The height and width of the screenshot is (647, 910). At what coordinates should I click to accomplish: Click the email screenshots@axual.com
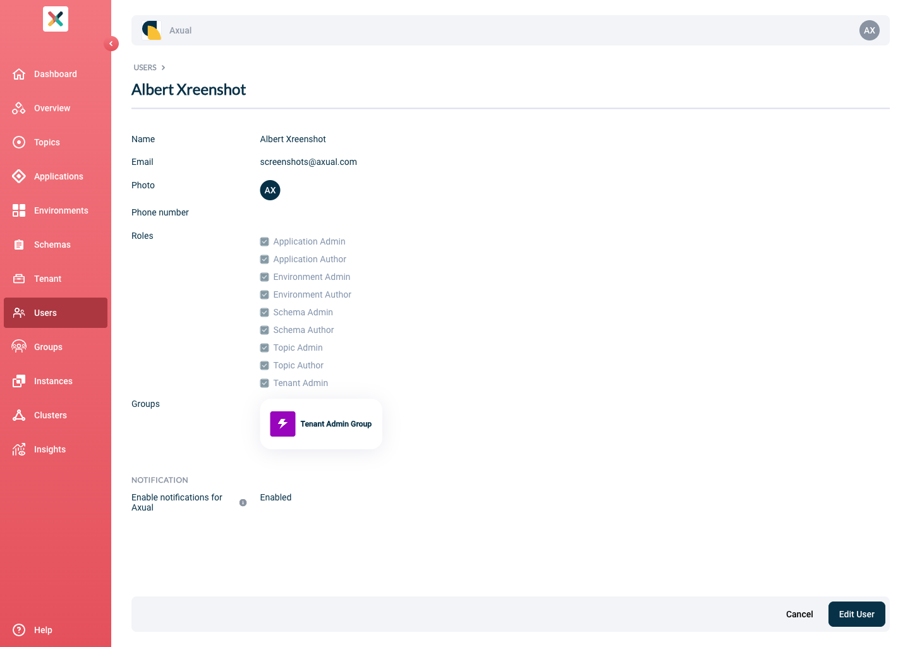308,162
